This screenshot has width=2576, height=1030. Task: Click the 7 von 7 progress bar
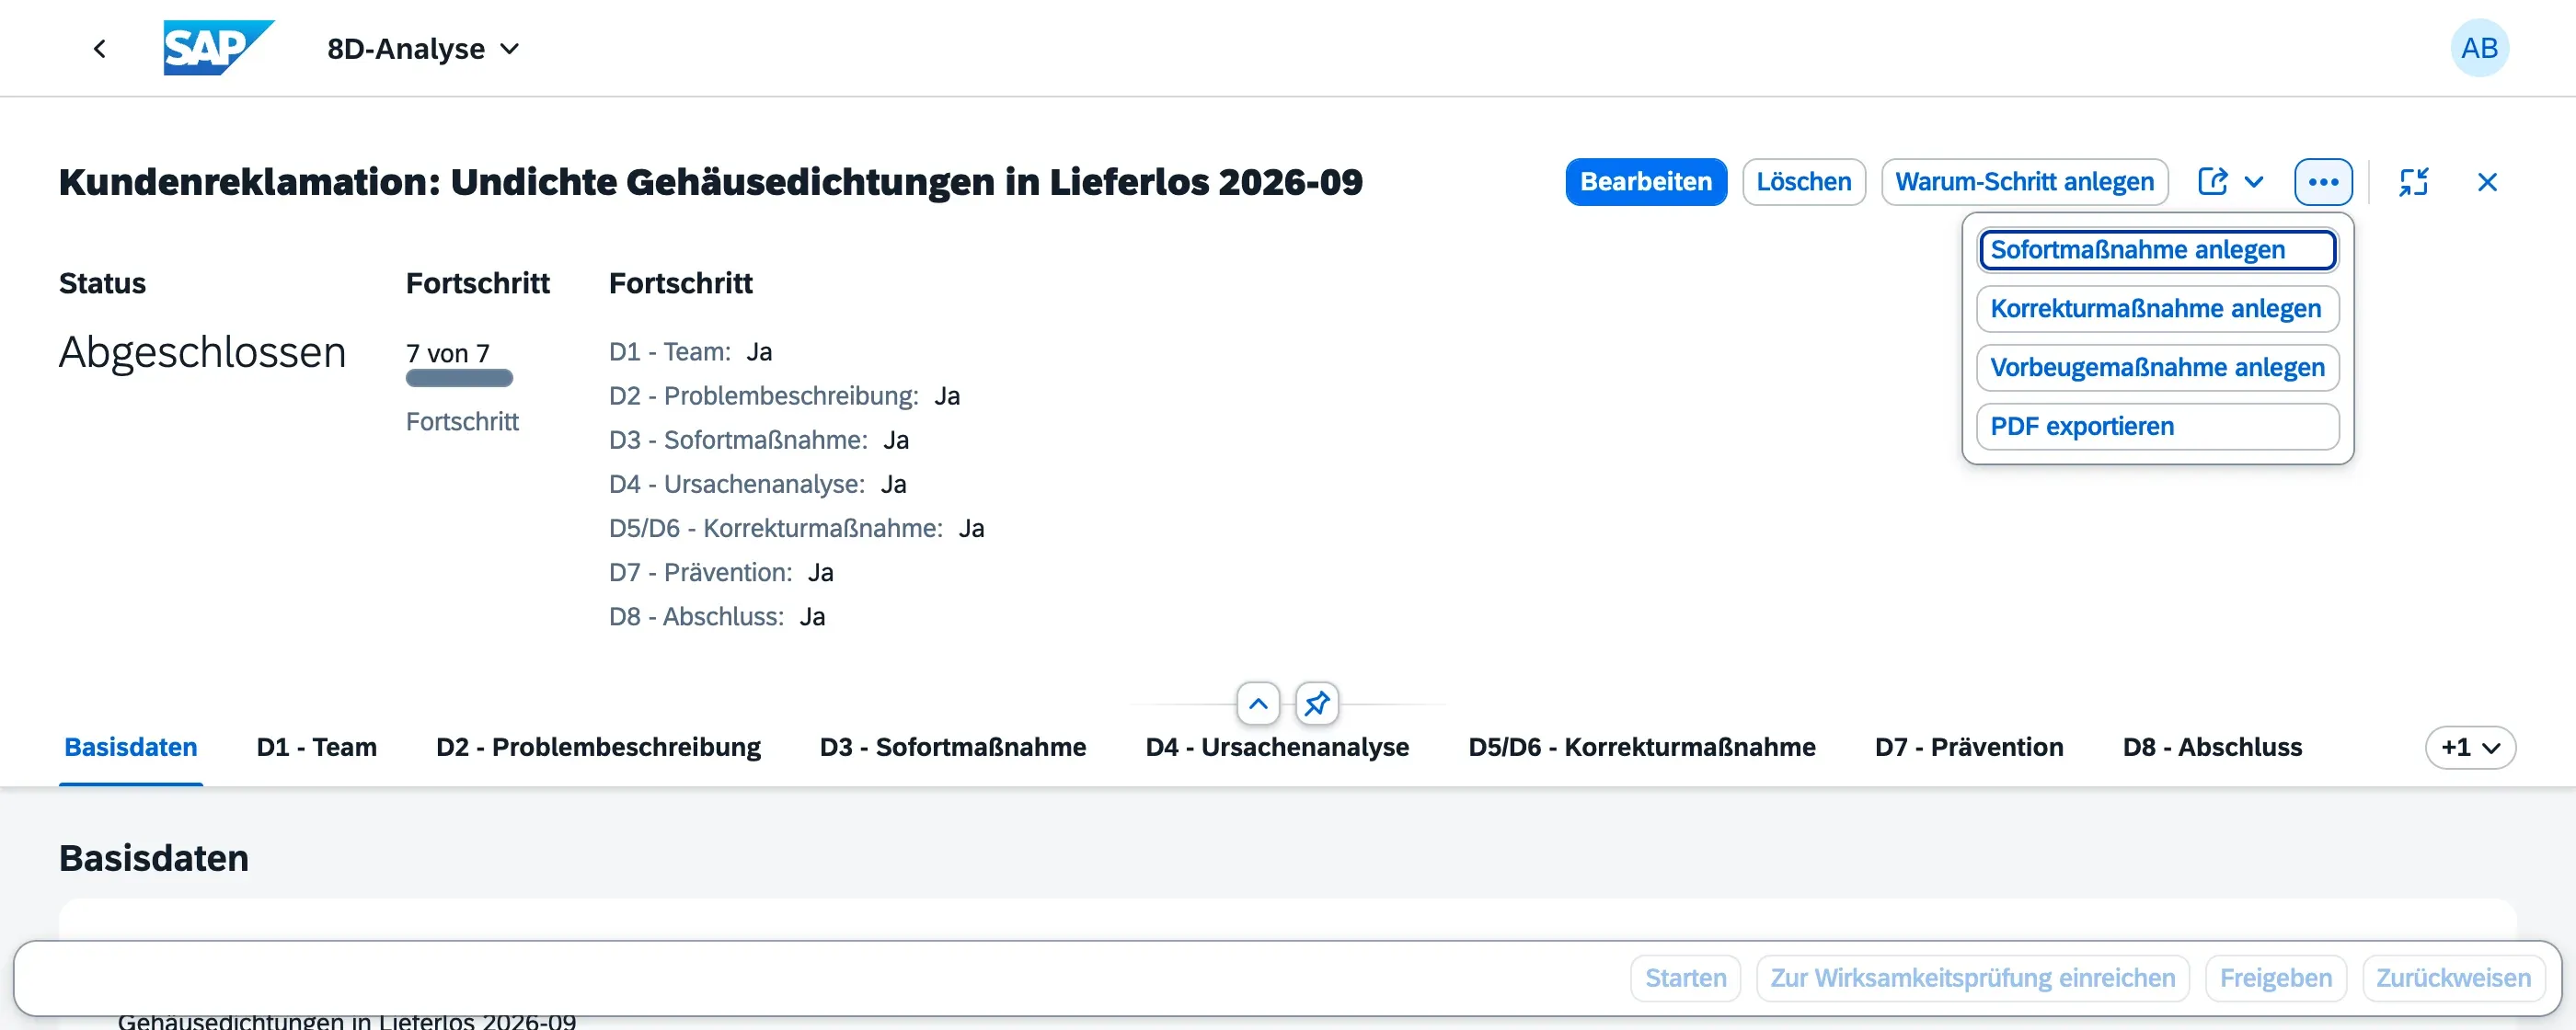(x=459, y=378)
